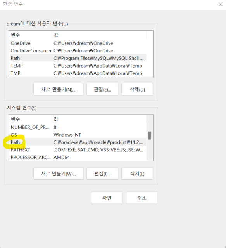Click 새로 만들기(W)... for system variables
226x248 pixels.
tap(58, 173)
